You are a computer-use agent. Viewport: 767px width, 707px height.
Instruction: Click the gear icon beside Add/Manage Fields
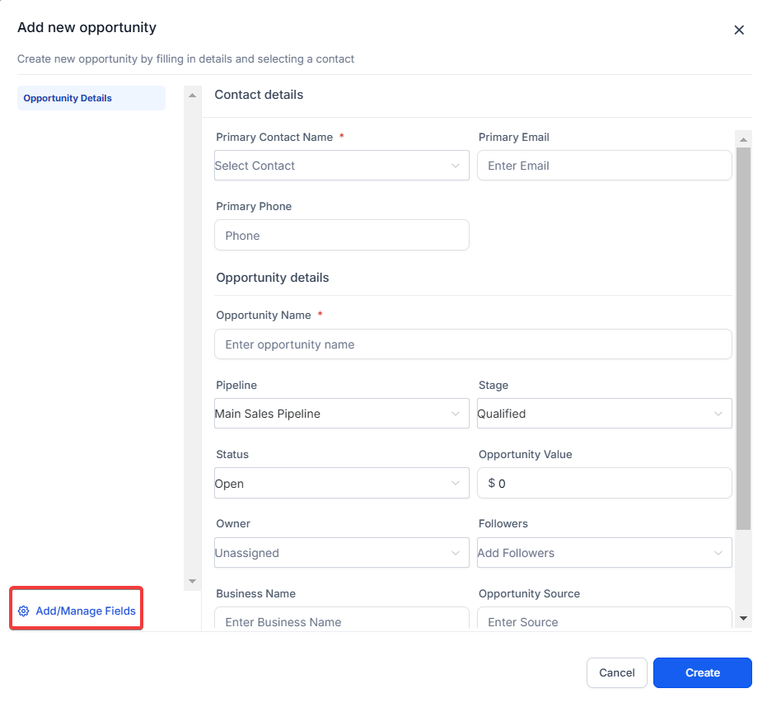pos(23,611)
